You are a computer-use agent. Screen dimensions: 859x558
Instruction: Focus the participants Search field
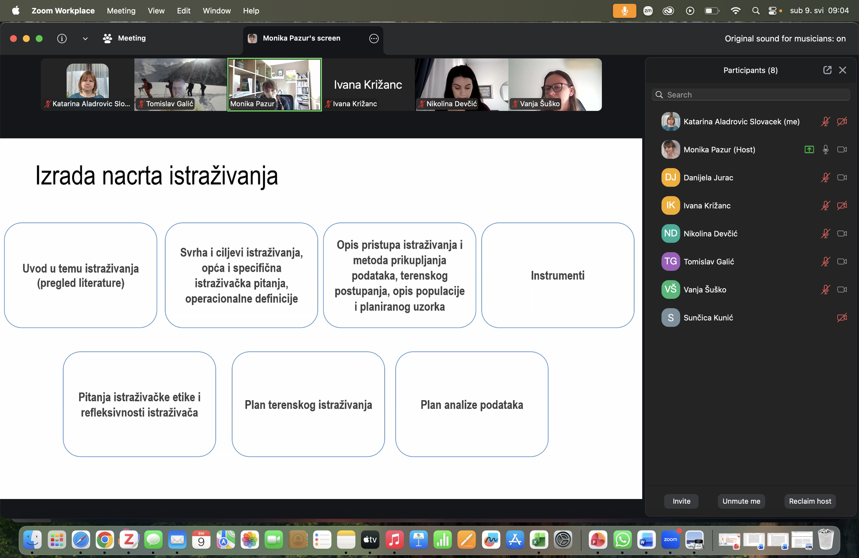751,95
